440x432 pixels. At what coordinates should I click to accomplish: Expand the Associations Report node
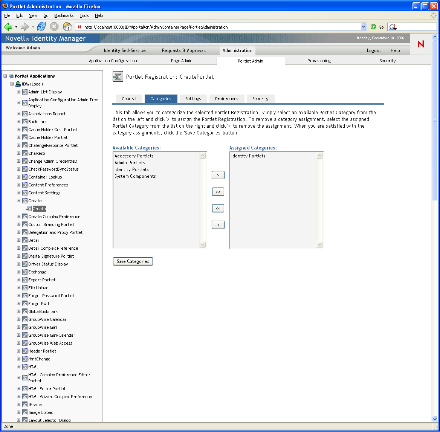click(18, 114)
